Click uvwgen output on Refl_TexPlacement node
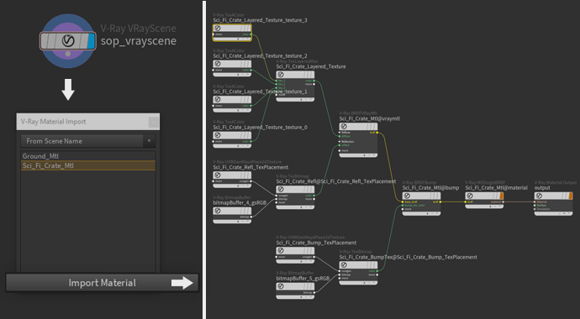 (x=251, y=181)
